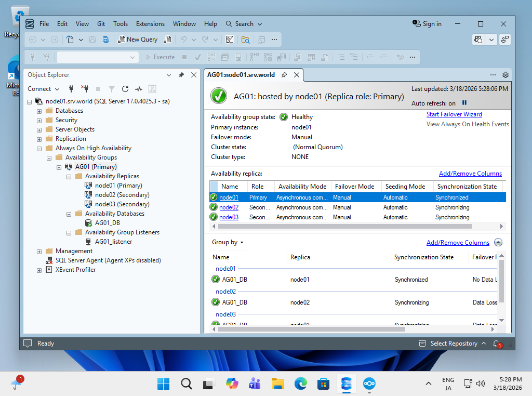Click the node02 link in replica table

tap(229, 207)
